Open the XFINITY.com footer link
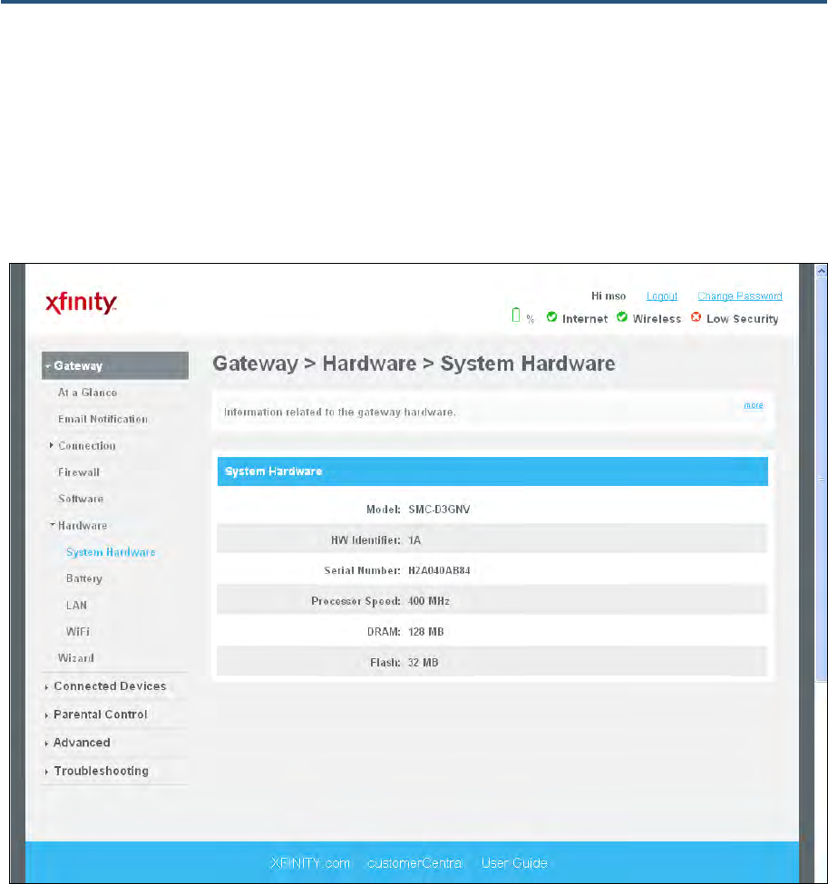Image resolution: width=828 pixels, height=884 pixels. (x=309, y=863)
